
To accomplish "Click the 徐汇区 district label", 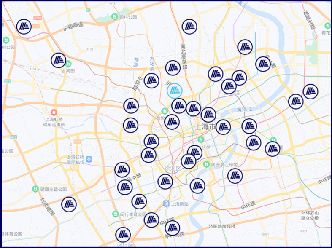I will coord(173,169).
